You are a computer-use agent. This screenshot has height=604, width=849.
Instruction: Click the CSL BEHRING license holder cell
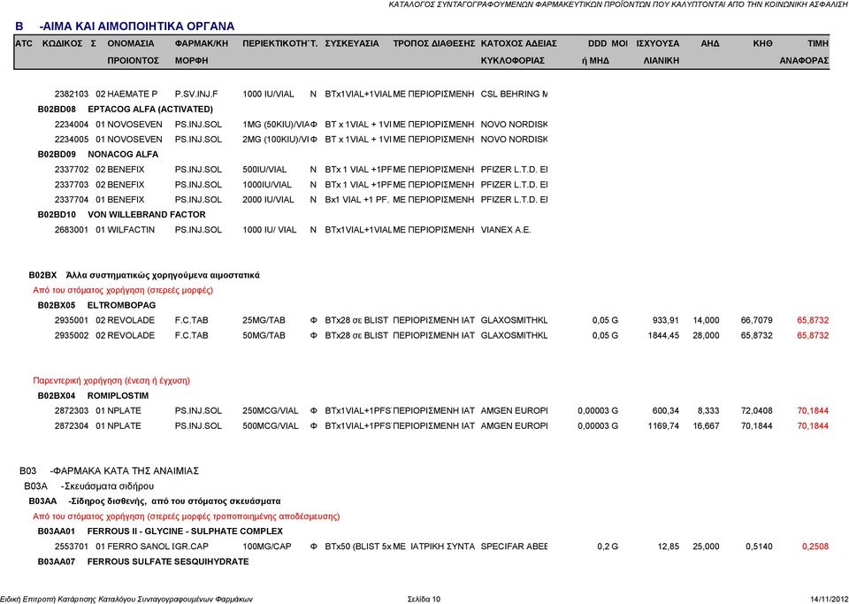pos(514,94)
